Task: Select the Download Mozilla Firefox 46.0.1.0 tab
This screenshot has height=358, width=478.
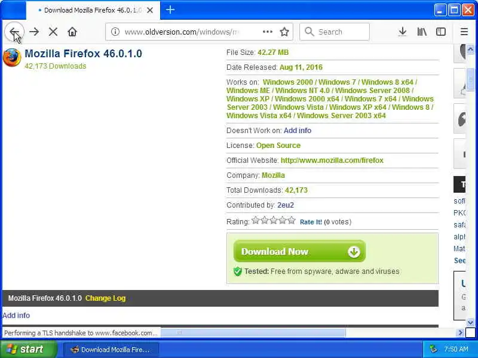Action: coord(93,10)
